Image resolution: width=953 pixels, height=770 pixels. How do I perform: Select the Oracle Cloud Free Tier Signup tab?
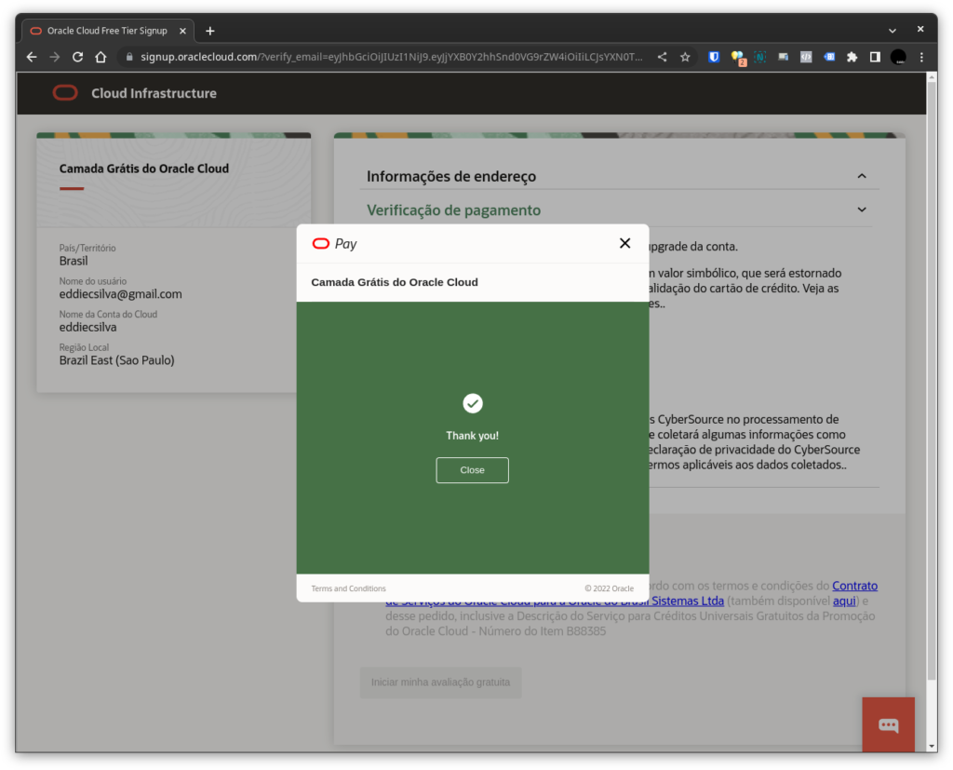pyautogui.click(x=108, y=31)
